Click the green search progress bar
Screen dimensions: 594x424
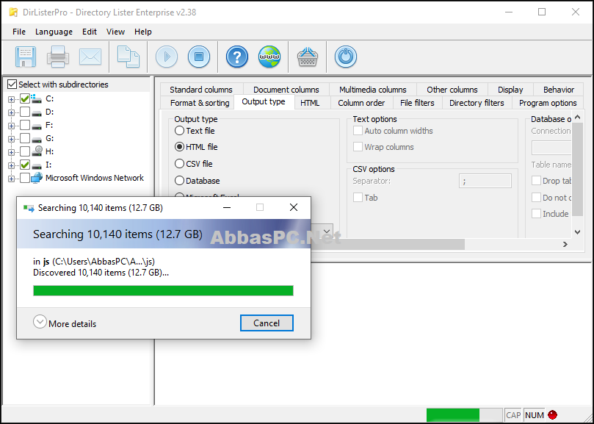163,290
